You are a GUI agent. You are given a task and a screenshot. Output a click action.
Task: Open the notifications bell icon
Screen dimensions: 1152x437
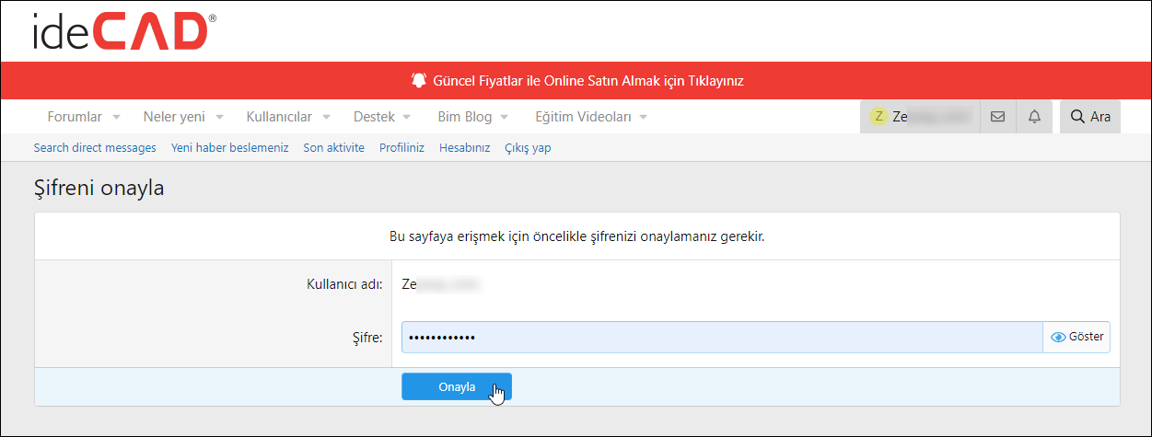[1034, 117]
